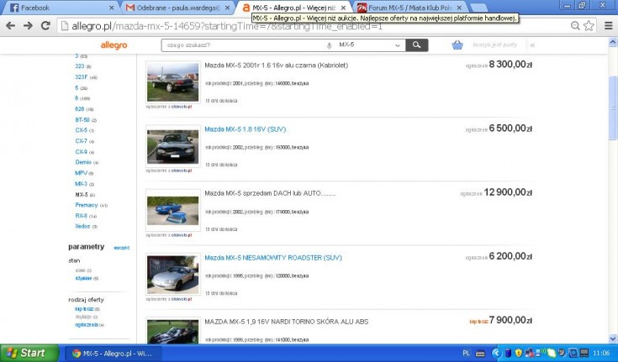Click the 7 900,00 zł price
618x362 pixels.
tap(510, 320)
